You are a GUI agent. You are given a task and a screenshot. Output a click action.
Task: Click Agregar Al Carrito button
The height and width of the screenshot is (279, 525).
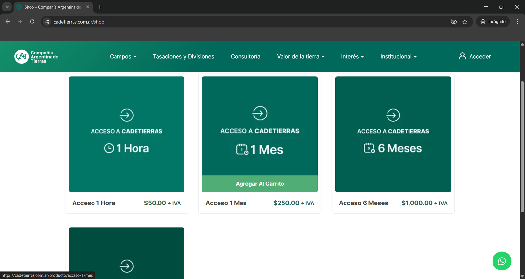(x=260, y=184)
